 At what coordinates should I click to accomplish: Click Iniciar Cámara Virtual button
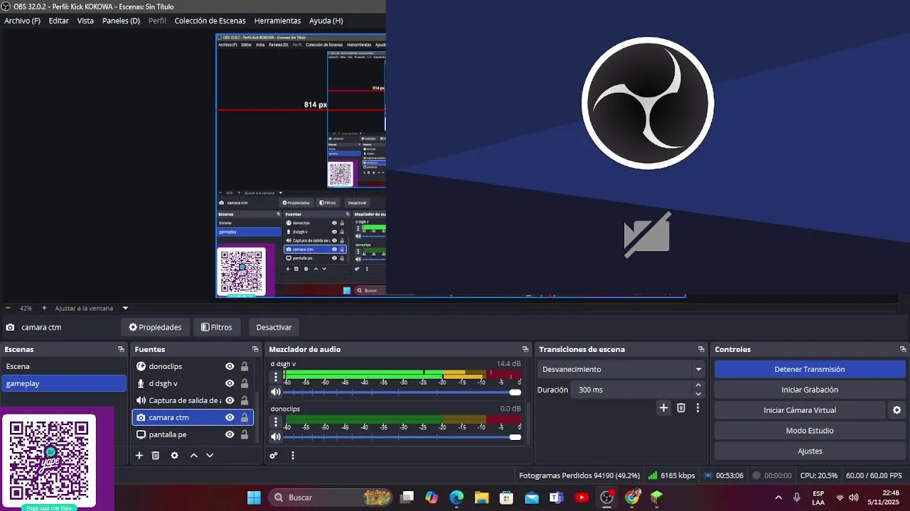pos(800,410)
